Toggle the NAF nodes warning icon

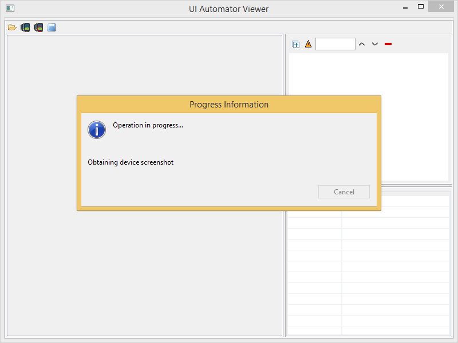point(308,44)
